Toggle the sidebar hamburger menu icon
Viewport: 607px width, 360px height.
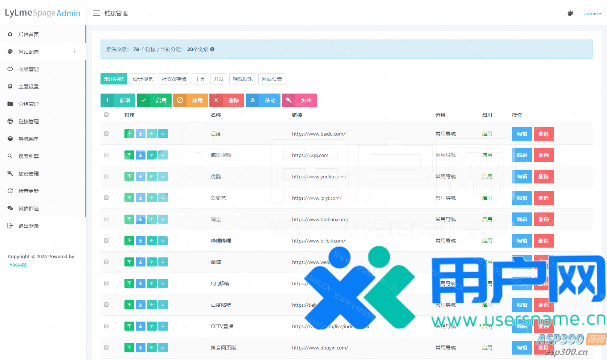pyautogui.click(x=96, y=13)
